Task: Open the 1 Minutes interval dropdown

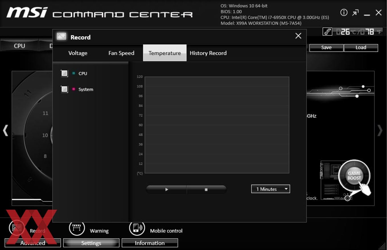Action: (271, 189)
